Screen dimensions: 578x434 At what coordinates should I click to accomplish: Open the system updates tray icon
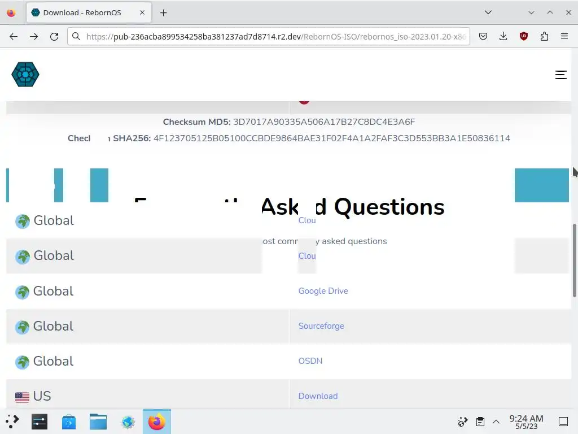coord(463,422)
